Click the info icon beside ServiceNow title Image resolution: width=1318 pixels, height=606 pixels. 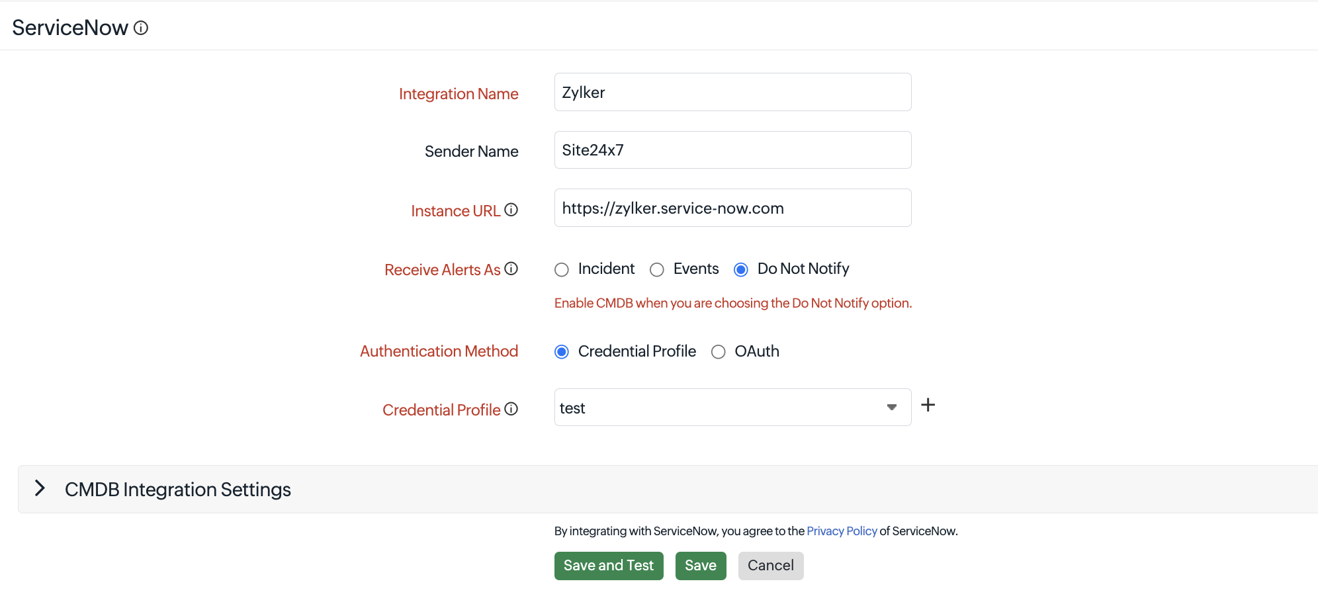[x=141, y=28]
